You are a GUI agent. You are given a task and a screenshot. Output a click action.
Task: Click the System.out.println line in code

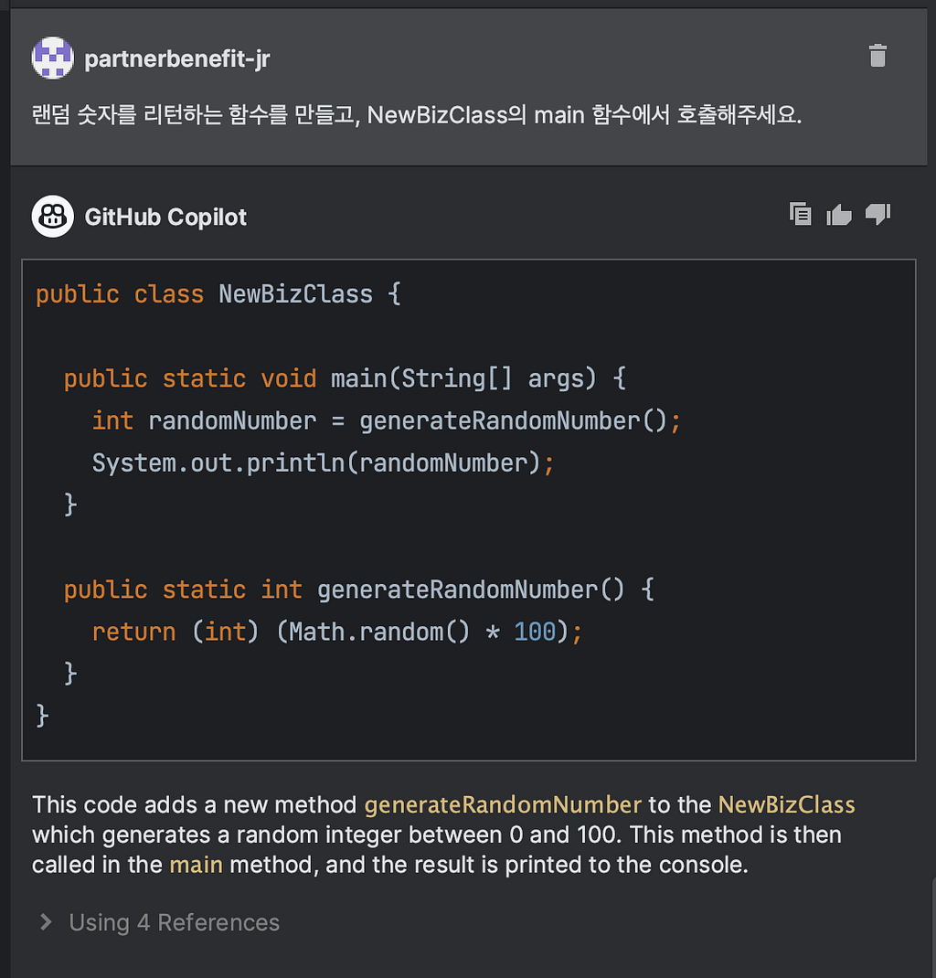323,462
